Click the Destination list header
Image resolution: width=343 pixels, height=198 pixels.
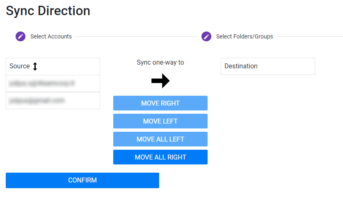tap(268, 66)
